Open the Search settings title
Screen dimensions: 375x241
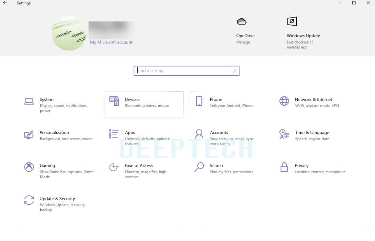coord(216,166)
